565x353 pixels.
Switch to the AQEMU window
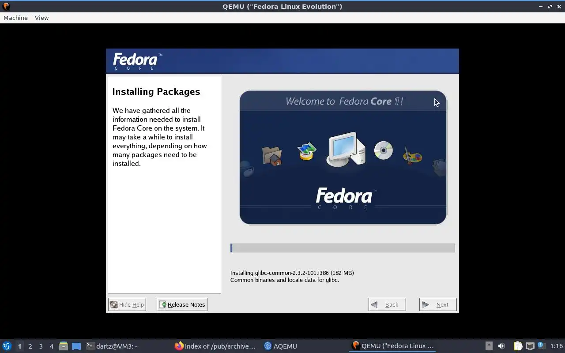pyautogui.click(x=281, y=346)
